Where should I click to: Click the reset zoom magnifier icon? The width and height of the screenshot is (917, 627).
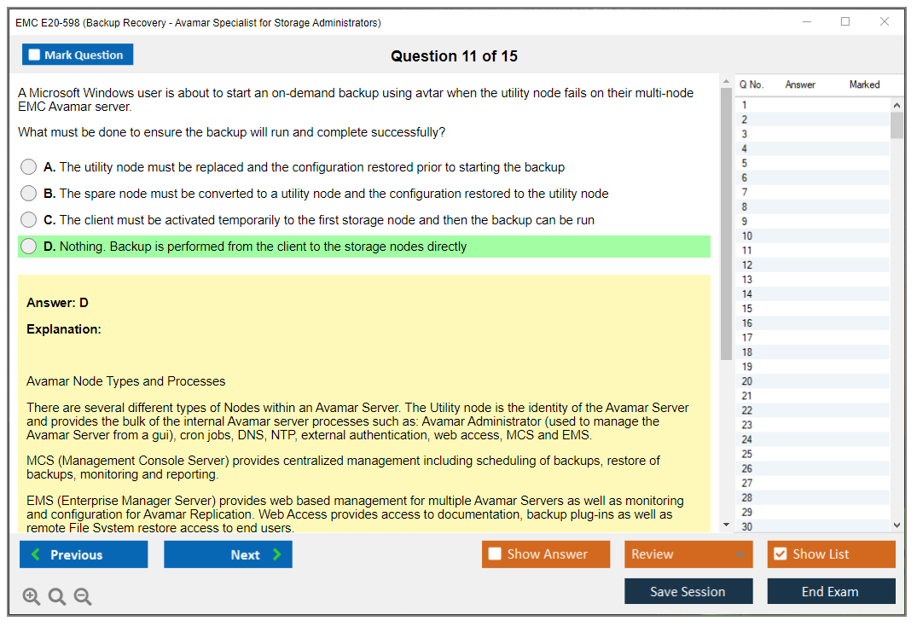[x=57, y=596]
